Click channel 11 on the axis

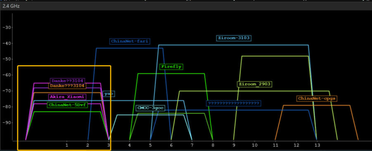point(275,144)
